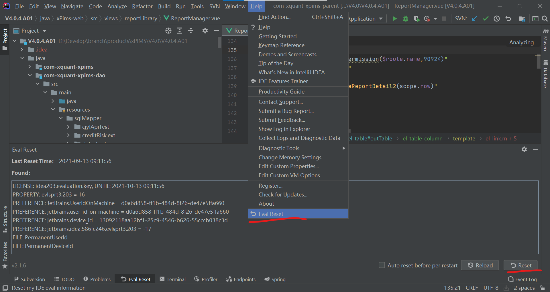
Task: Click el-table-column in editor breadcrumbs
Action: click(x=423, y=138)
